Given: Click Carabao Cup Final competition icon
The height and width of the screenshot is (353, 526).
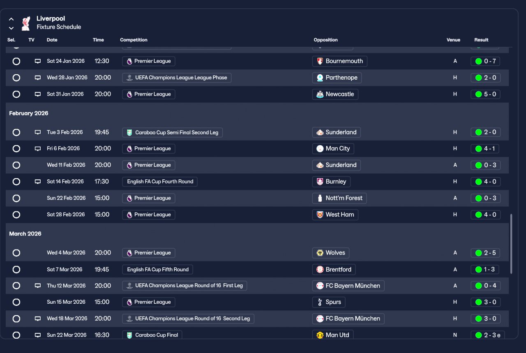Looking at the screenshot, I should click(x=129, y=335).
